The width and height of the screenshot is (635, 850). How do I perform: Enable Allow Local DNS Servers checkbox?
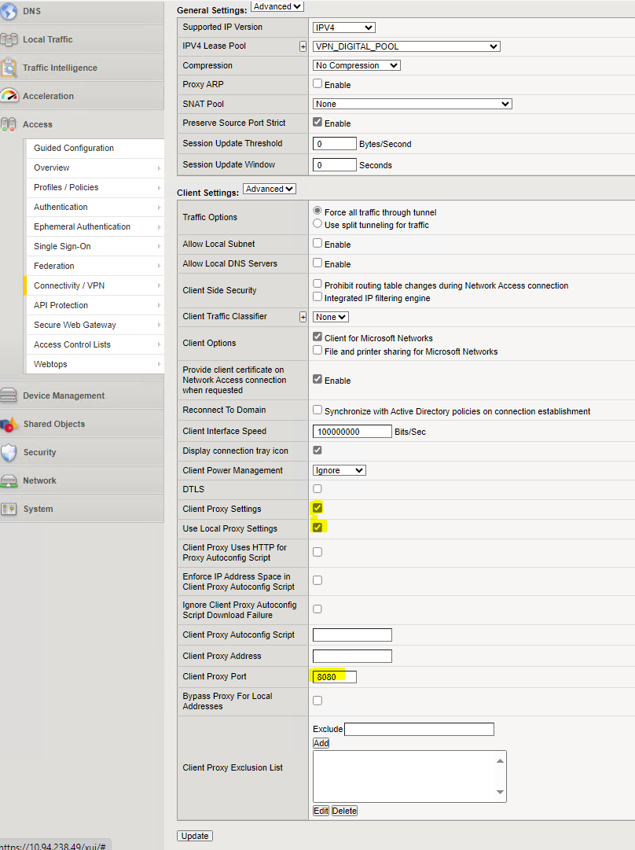point(317,263)
